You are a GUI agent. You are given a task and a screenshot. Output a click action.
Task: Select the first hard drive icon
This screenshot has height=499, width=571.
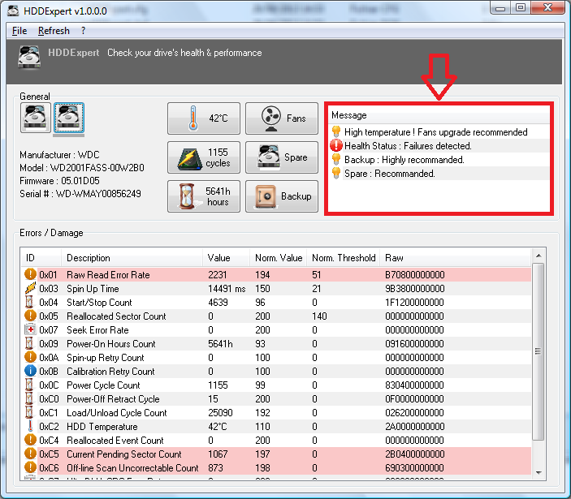[35, 118]
